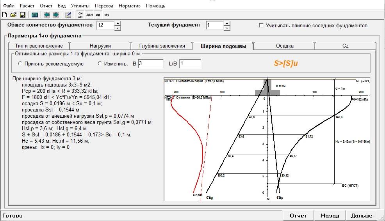Click the line 'просадка Ssl = 0,1544 м'
385x221 pixels.
click(x=50, y=110)
